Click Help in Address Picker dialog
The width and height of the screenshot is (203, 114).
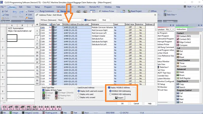pyautogui.click(x=150, y=104)
